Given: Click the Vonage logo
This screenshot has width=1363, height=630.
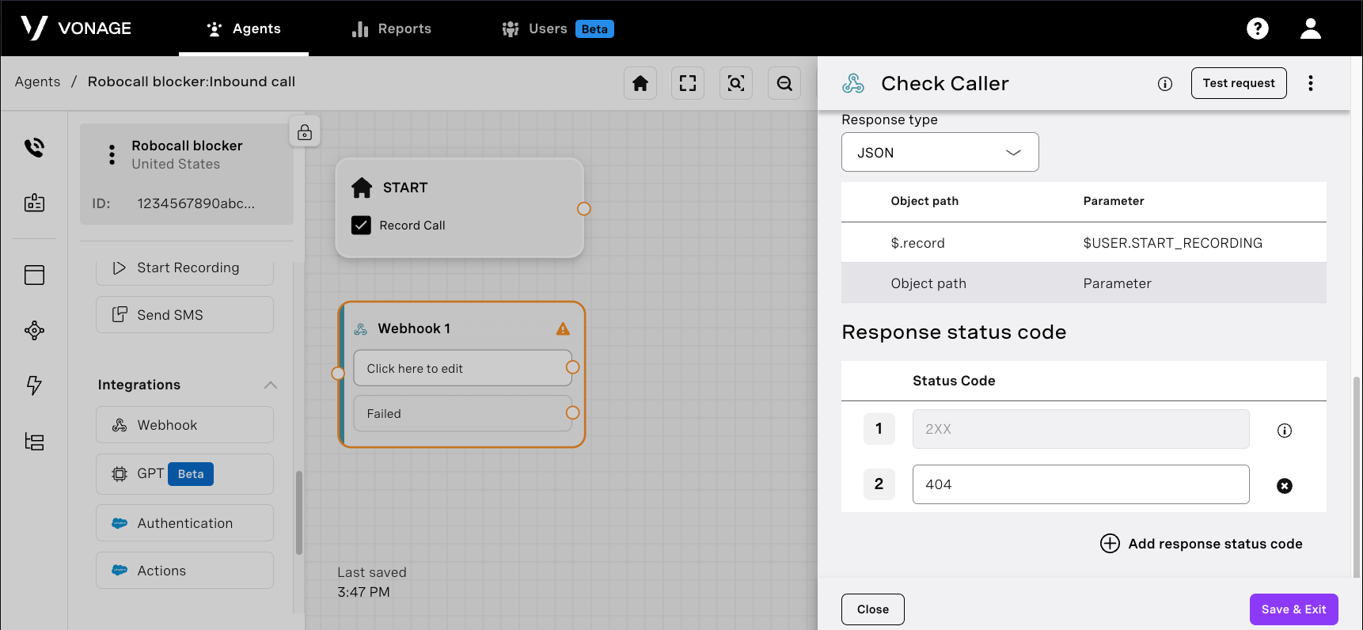Looking at the screenshot, I should [x=76, y=28].
